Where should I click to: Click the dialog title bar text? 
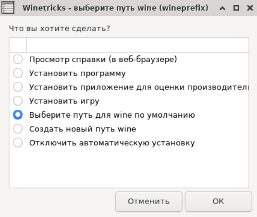tap(116, 8)
